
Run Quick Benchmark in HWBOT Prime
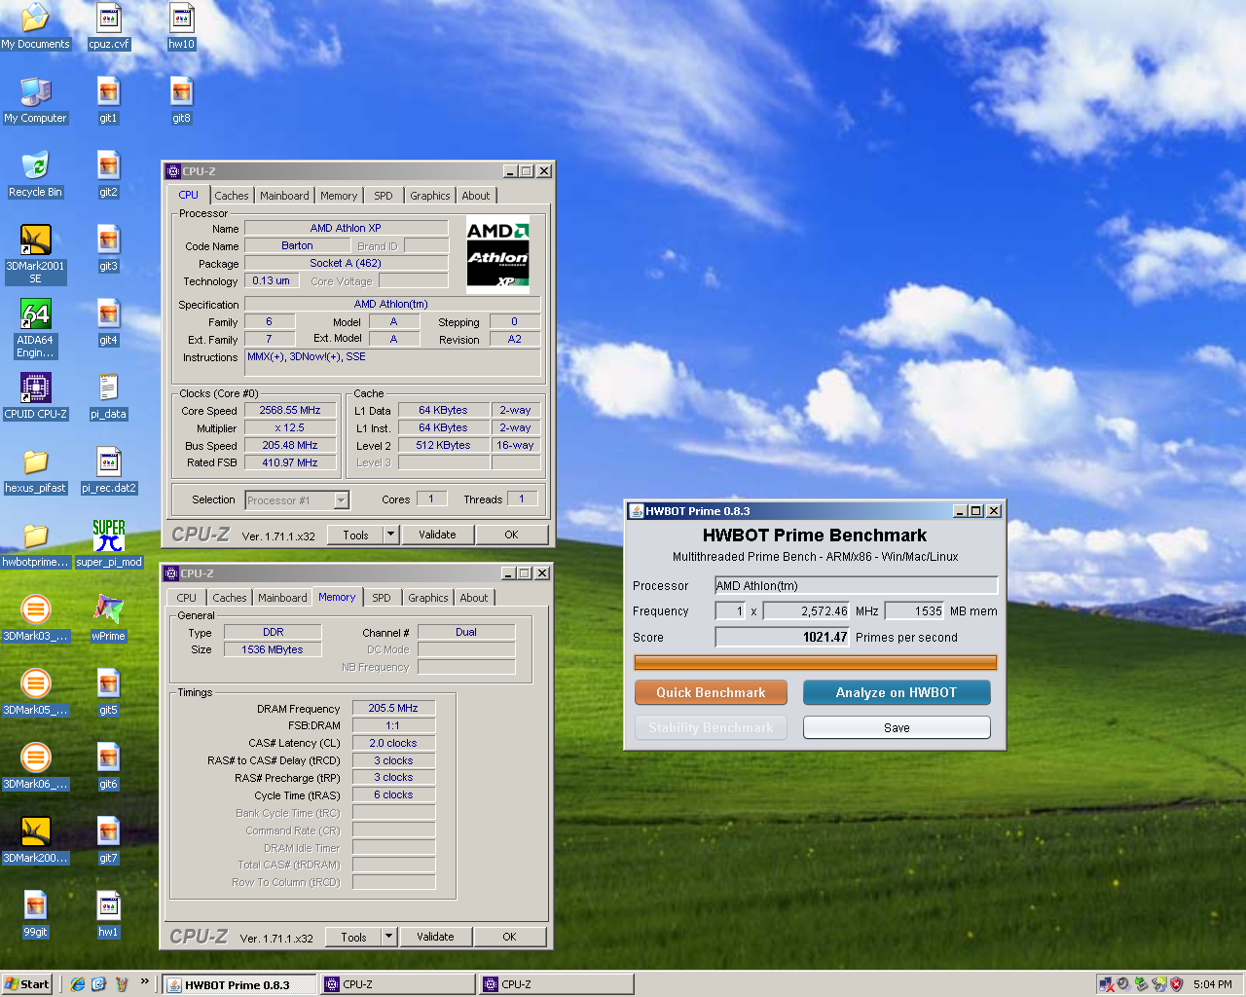[x=711, y=692]
